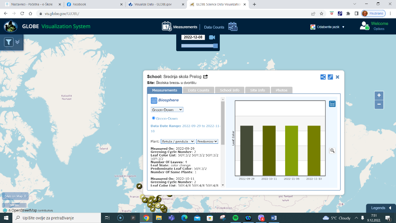Switch to the School Info tab
The height and width of the screenshot is (223, 396).
tap(230, 90)
